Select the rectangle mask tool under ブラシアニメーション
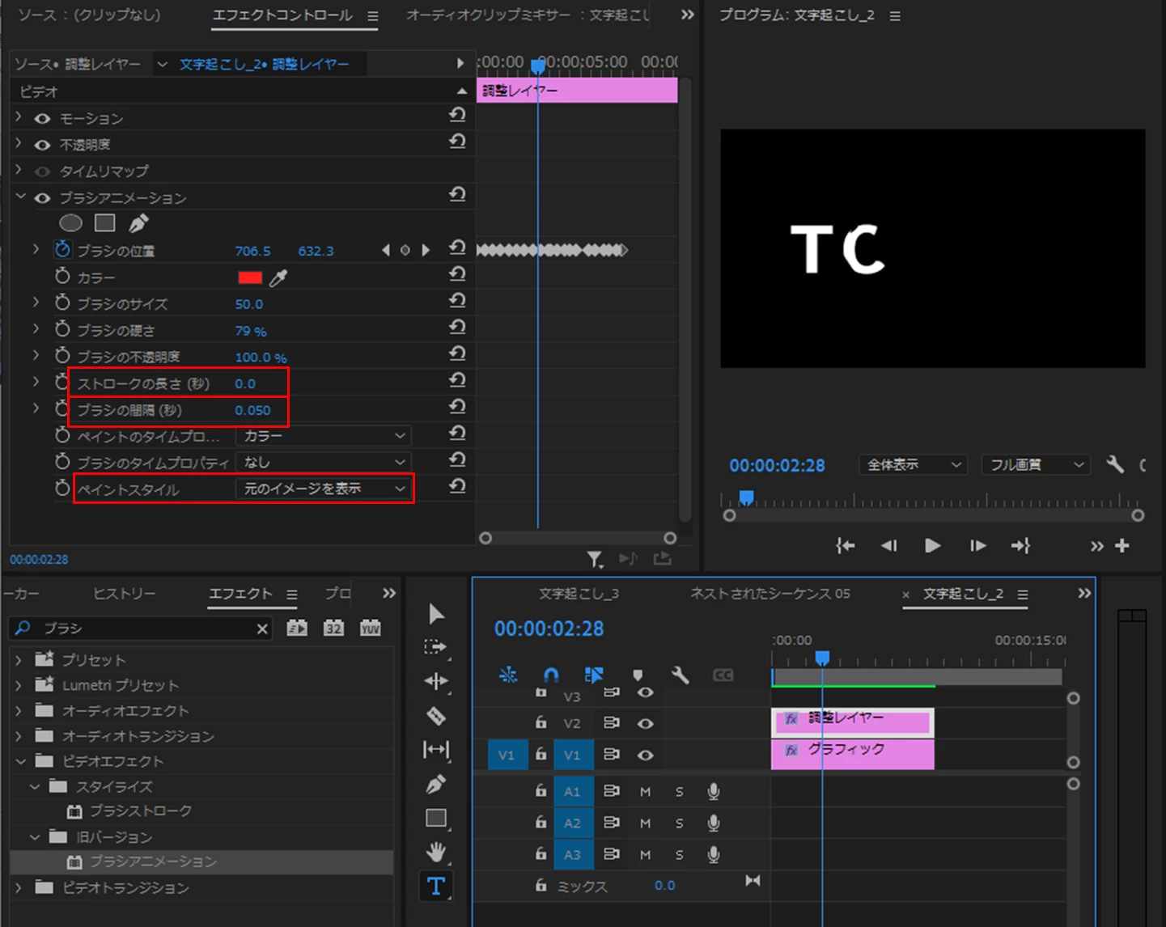The height and width of the screenshot is (927, 1166). tap(105, 222)
